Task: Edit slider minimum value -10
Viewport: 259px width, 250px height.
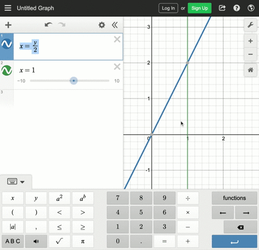Action: pyautogui.click(x=21, y=81)
